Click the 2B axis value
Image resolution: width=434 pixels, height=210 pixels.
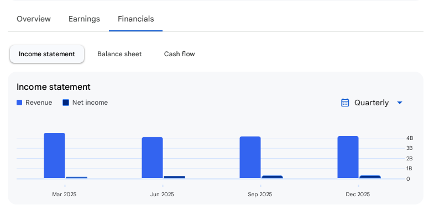click(410, 158)
